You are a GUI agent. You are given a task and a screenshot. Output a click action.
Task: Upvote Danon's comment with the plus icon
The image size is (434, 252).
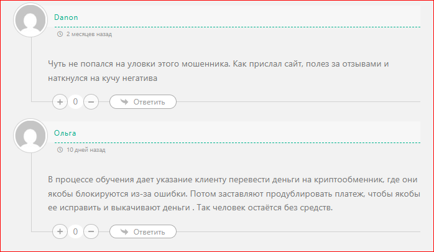coord(60,101)
